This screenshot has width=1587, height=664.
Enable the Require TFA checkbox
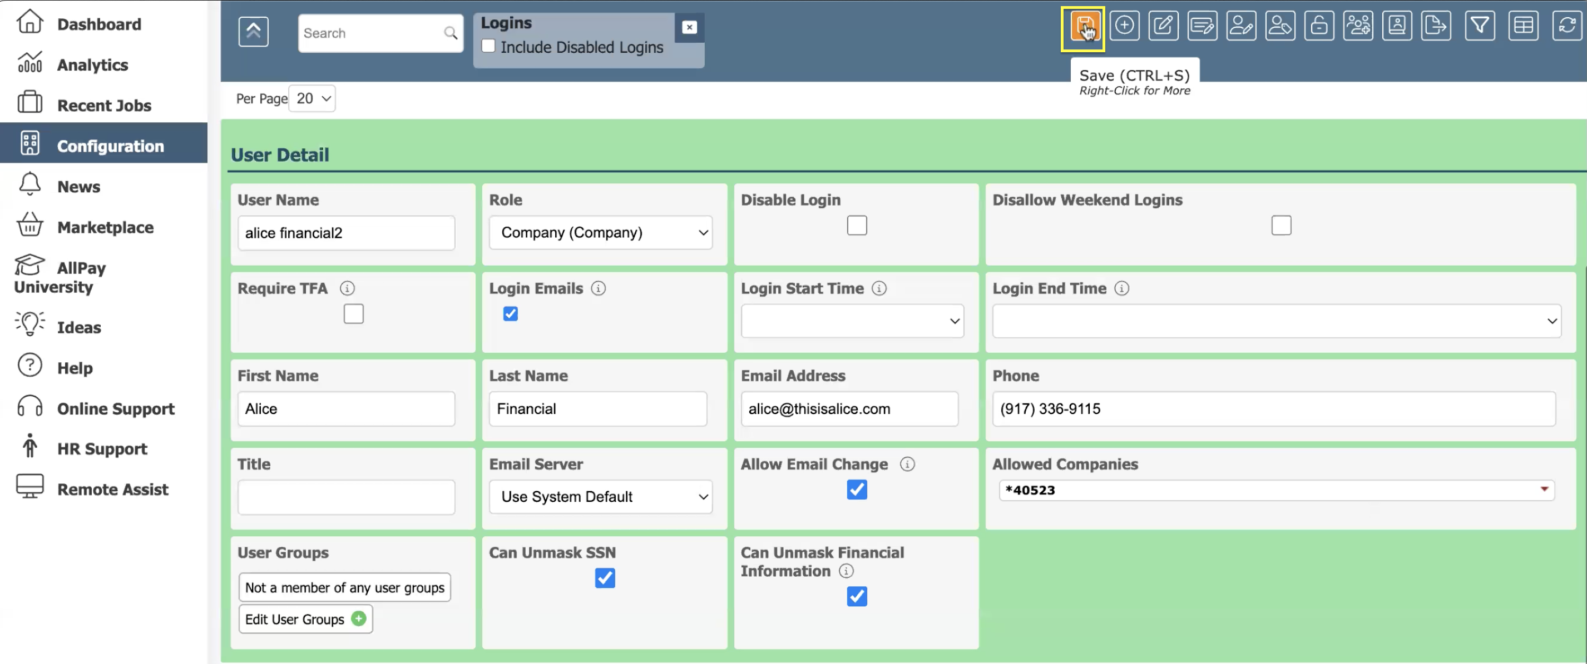(353, 314)
